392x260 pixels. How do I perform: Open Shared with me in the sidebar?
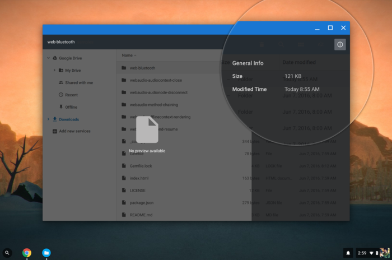click(x=78, y=82)
